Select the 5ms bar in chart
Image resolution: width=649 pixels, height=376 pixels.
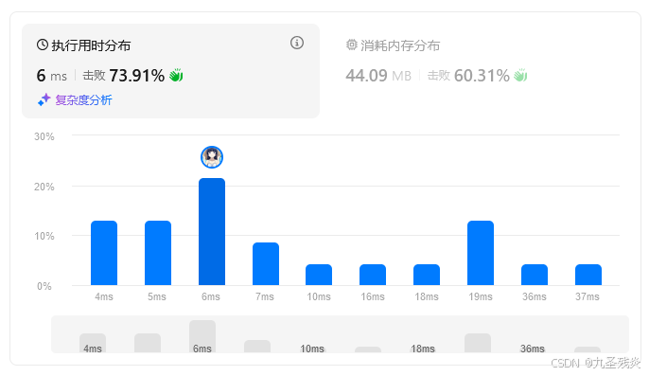[158, 253]
